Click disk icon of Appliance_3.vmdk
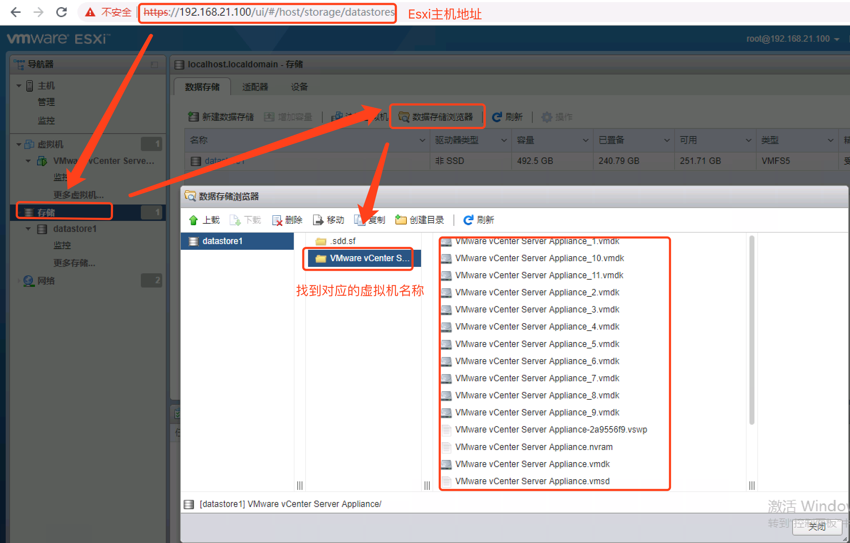 (446, 310)
